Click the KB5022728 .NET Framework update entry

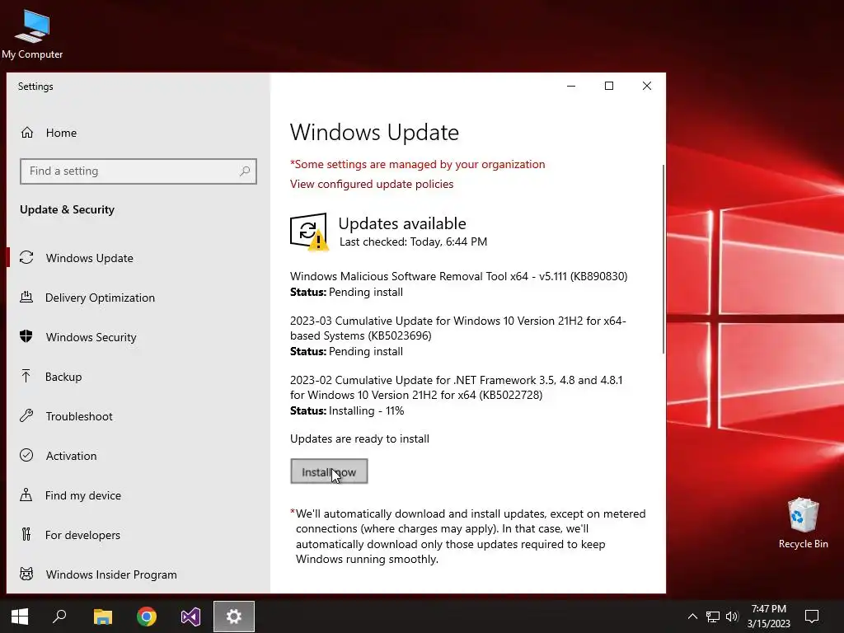[457, 395]
